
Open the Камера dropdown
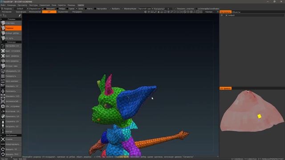coord(212,12)
